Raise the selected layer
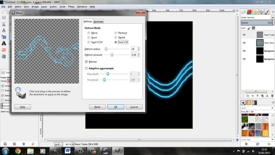The width and height of the screenshot is (275, 155). tap(253, 96)
